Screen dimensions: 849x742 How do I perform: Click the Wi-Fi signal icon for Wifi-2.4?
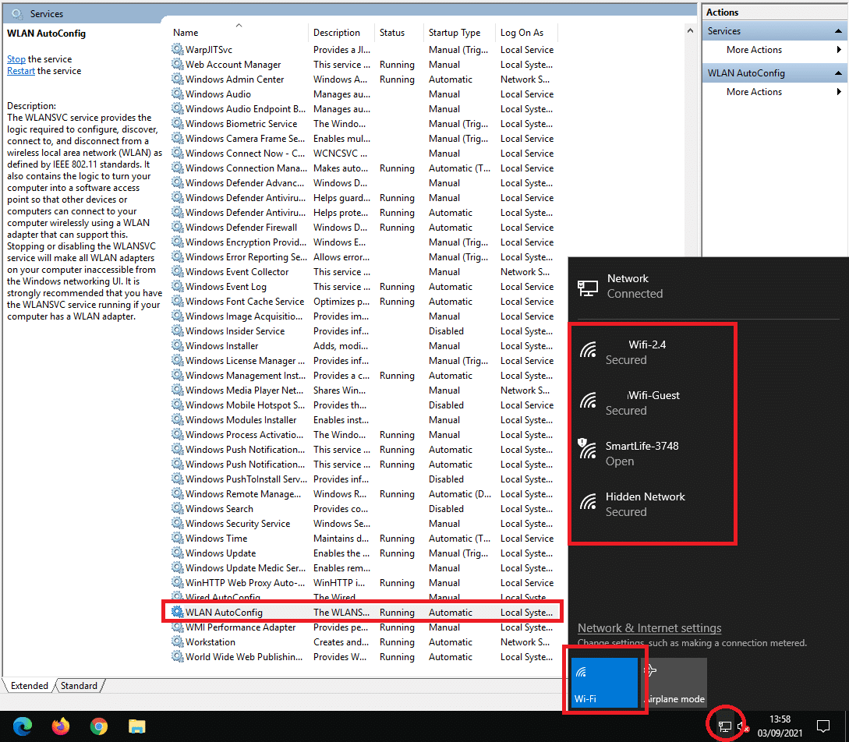click(x=588, y=351)
